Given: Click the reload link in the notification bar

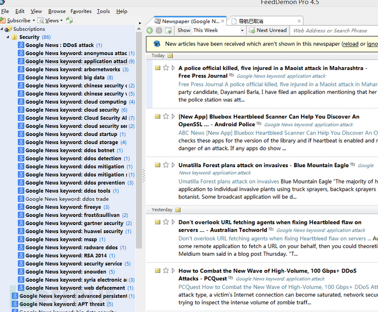Looking at the screenshot, I should coord(351,44).
